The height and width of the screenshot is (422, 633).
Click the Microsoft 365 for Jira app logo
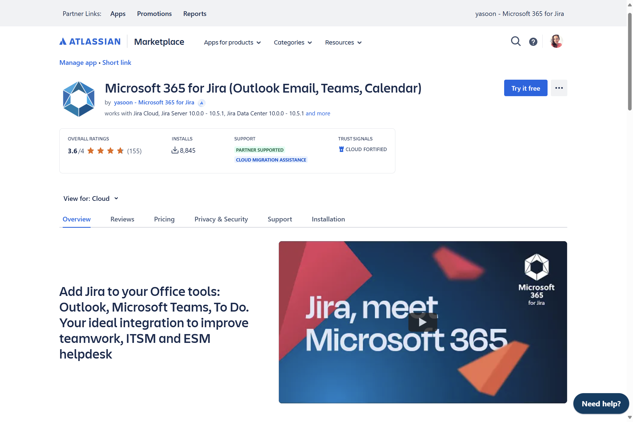coord(79,99)
